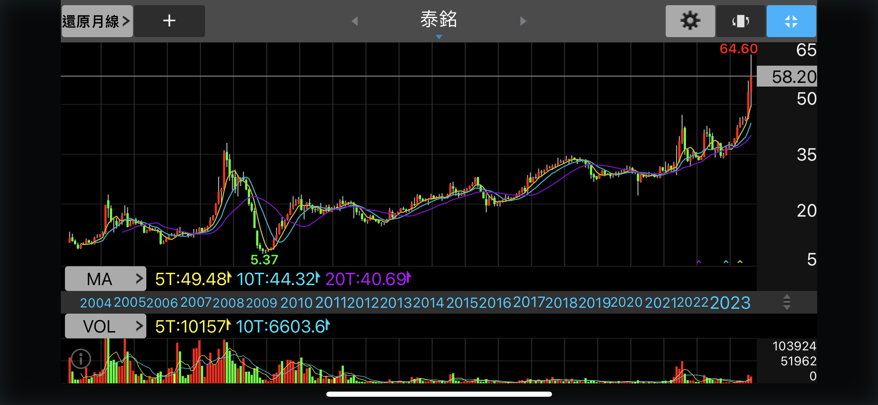Select year 2017 on the timeline
The height and width of the screenshot is (405, 878).
(x=529, y=302)
